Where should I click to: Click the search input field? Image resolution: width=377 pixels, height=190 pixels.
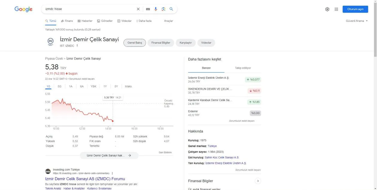(x=90, y=9)
